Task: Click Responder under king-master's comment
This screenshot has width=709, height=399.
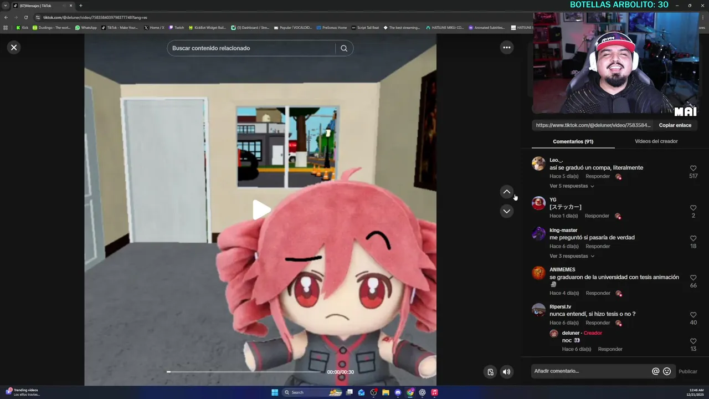Action: click(598, 246)
